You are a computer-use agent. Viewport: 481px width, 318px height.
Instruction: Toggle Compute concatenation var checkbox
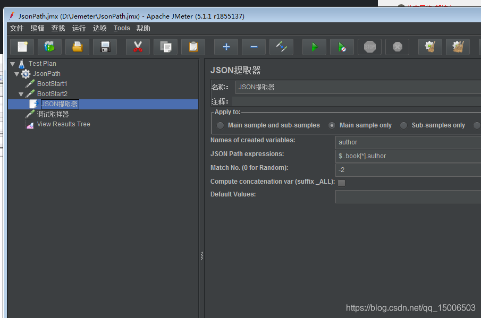pos(341,183)
